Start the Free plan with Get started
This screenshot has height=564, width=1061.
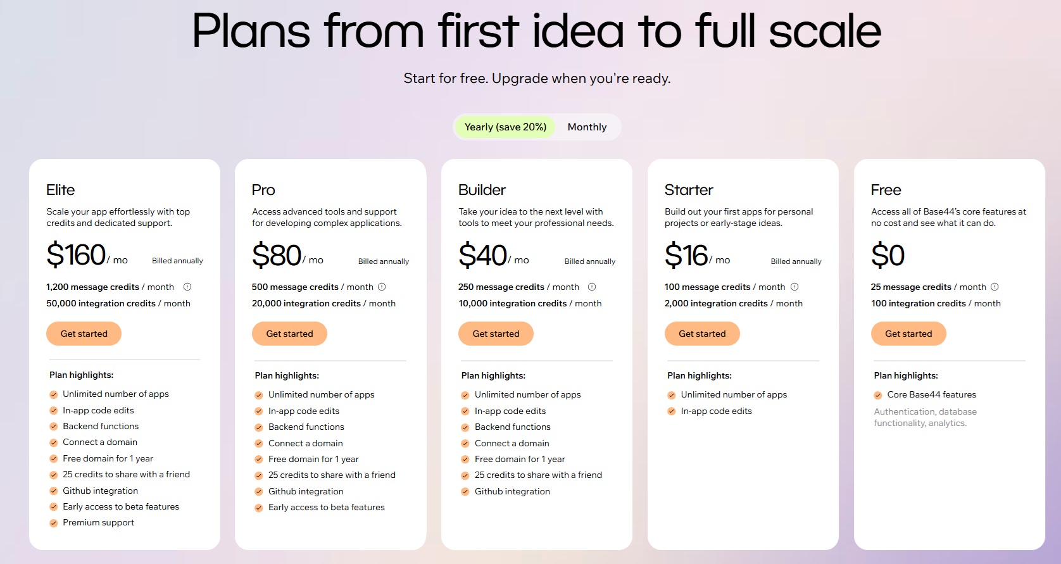(908, 334)
